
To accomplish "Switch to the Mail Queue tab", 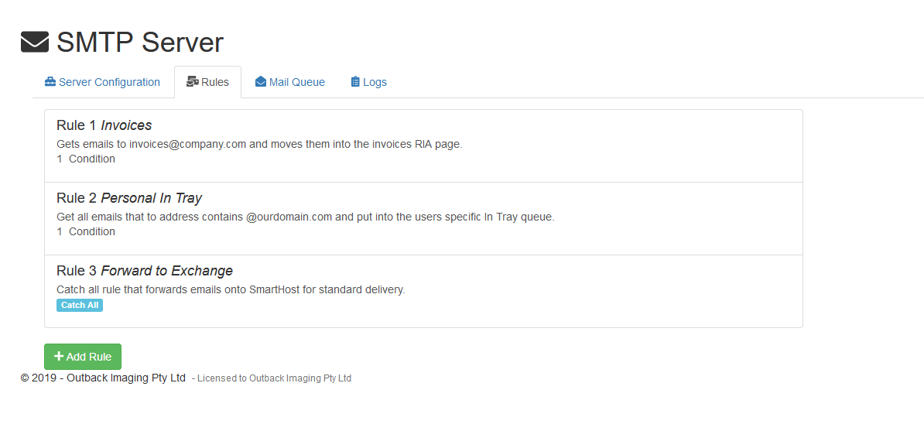I will pyautogui.click(x=296, y=82).
